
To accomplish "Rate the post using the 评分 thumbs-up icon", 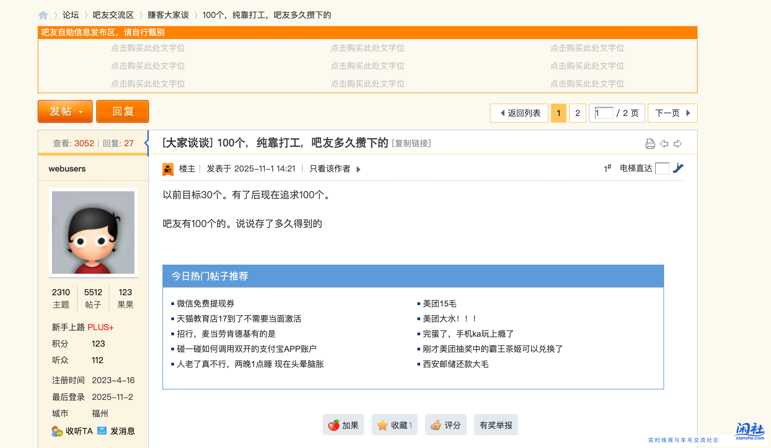I will click(x=436, y=425).
